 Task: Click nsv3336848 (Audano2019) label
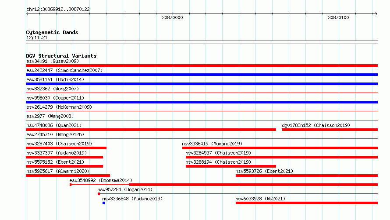[132, 199]
